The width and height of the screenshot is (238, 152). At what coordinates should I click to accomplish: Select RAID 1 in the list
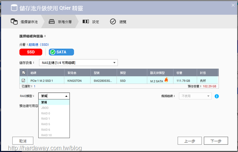(54, 119)
